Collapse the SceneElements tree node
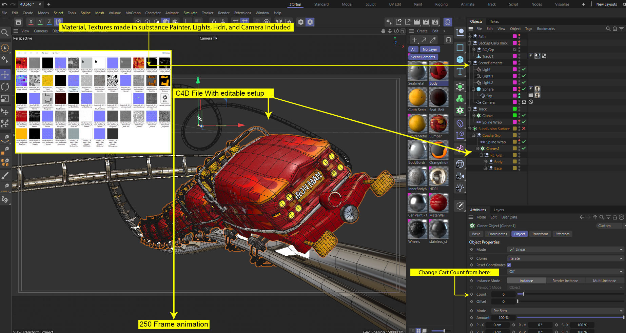The image size is (626, 333). 470,63
